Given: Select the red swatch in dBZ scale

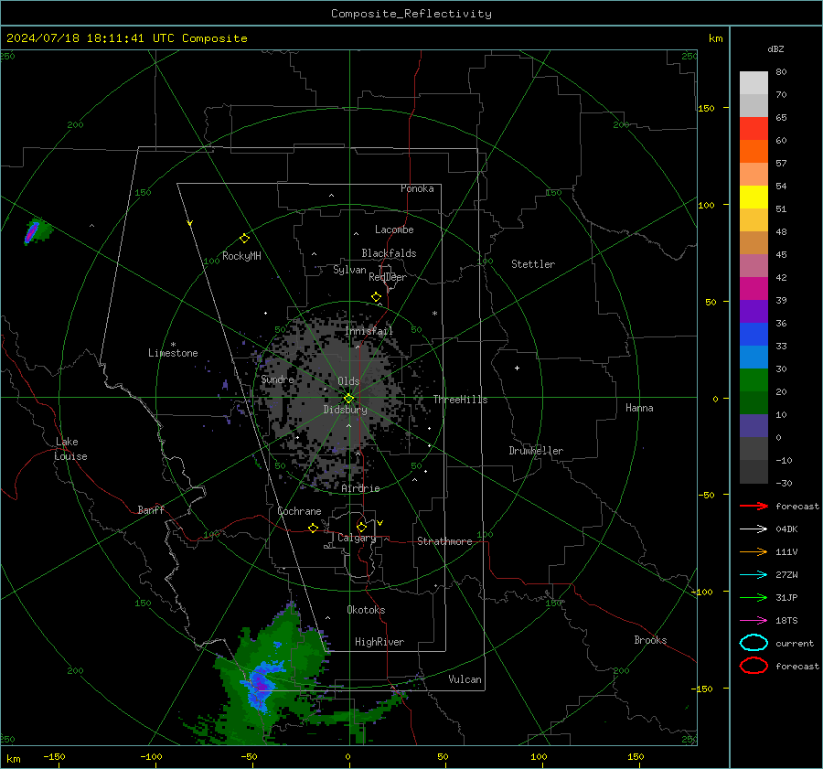Looking at the screenshot, I should pos(754,128).
